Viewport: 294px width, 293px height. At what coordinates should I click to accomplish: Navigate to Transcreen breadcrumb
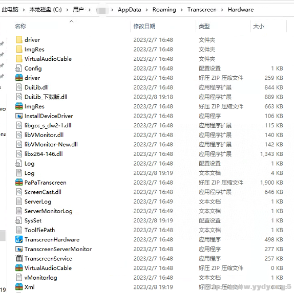pos(202,10)
